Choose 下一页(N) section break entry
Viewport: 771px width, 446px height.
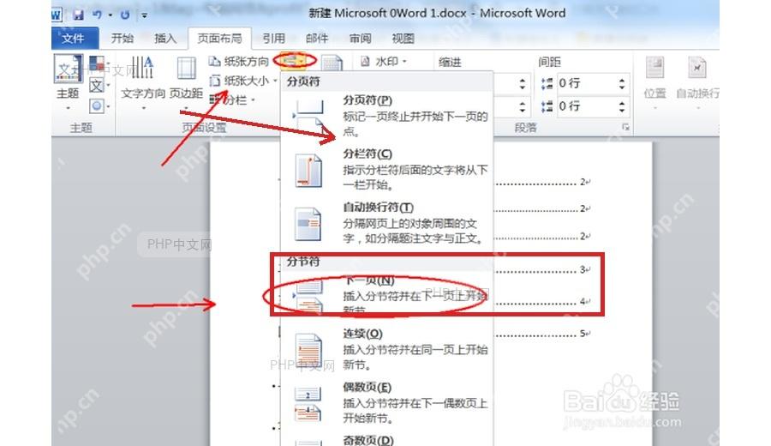click(387, 295)
